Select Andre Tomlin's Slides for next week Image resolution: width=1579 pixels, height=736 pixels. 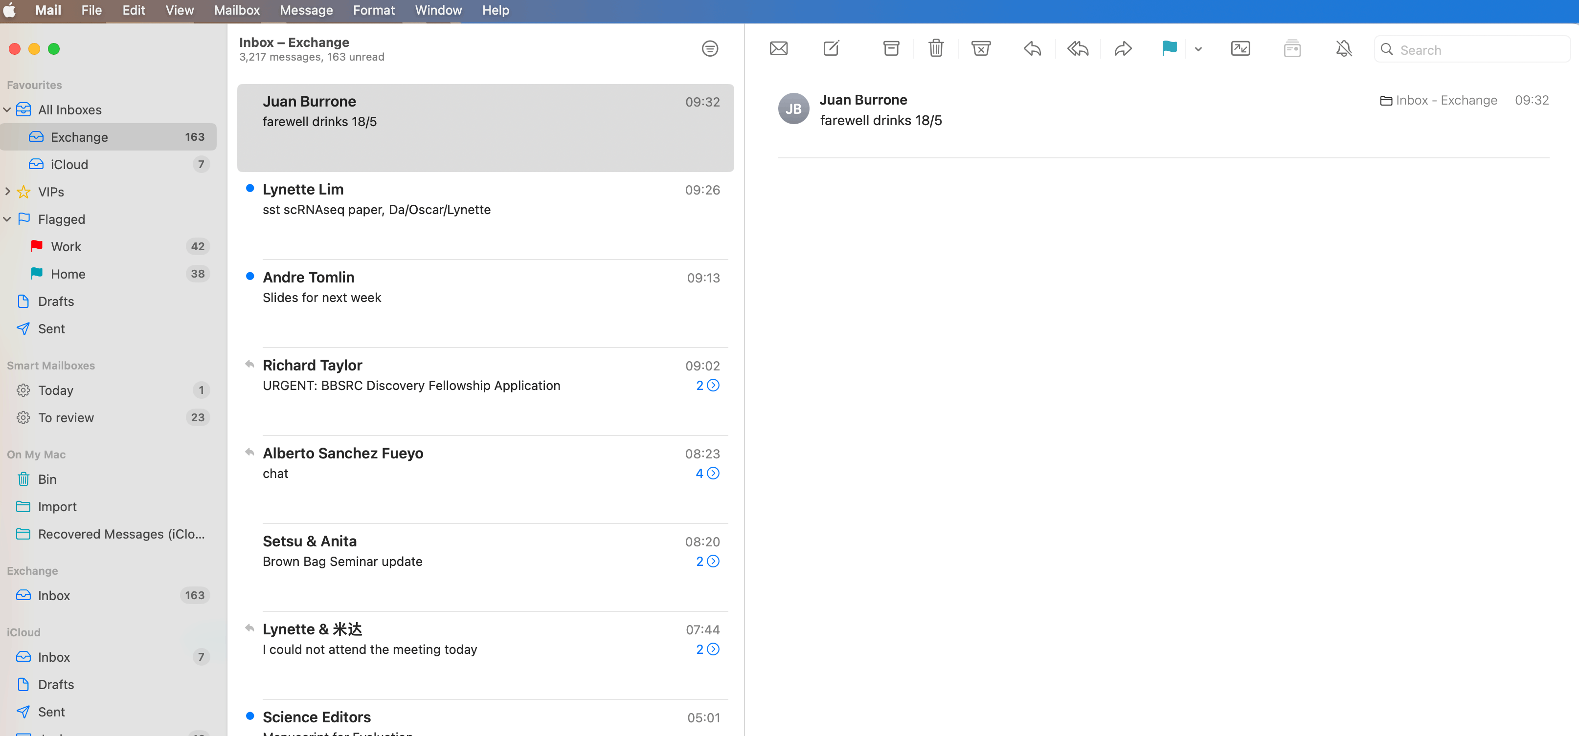(485, 303)
